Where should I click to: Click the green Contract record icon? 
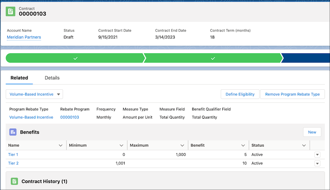point(11,12)
